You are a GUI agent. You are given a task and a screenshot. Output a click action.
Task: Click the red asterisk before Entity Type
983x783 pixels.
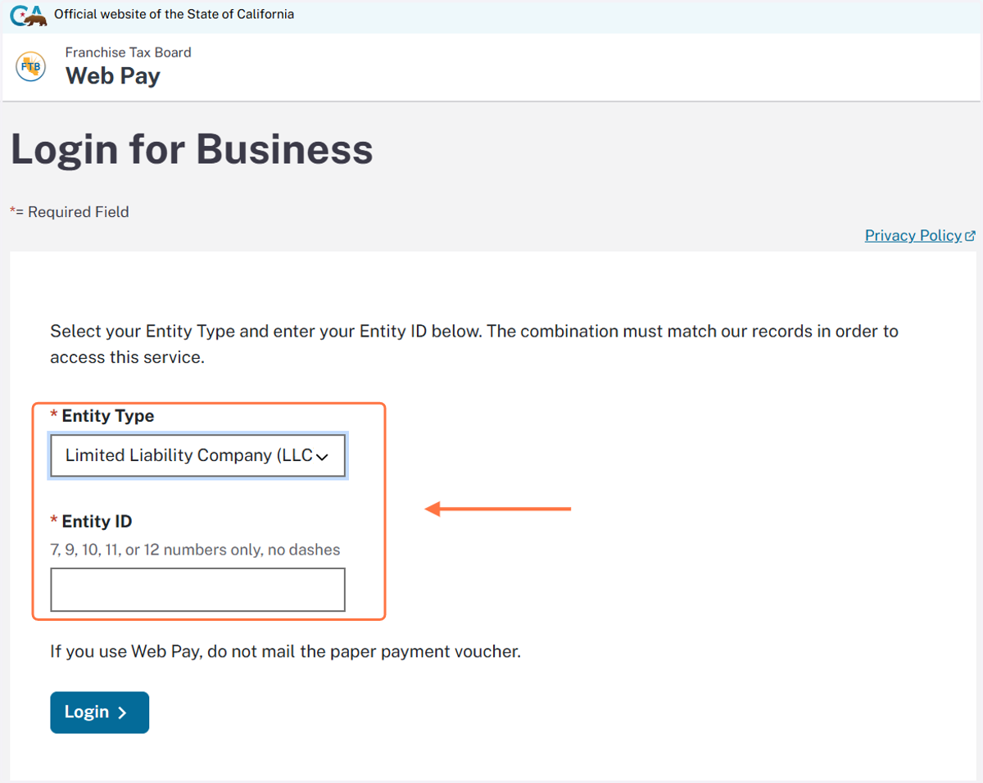point(54,415)
